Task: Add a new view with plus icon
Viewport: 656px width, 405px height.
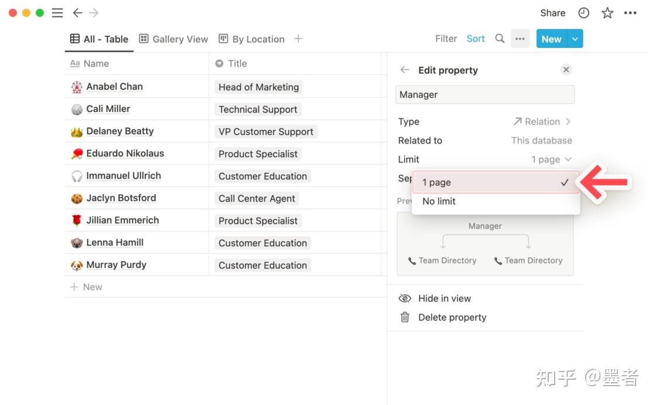Action: [298, 39]
